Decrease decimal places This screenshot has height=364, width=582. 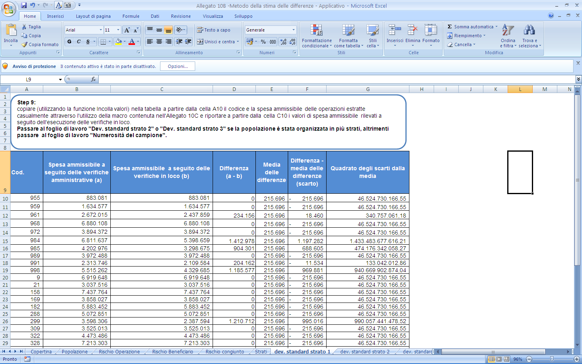tap(293, 42)
